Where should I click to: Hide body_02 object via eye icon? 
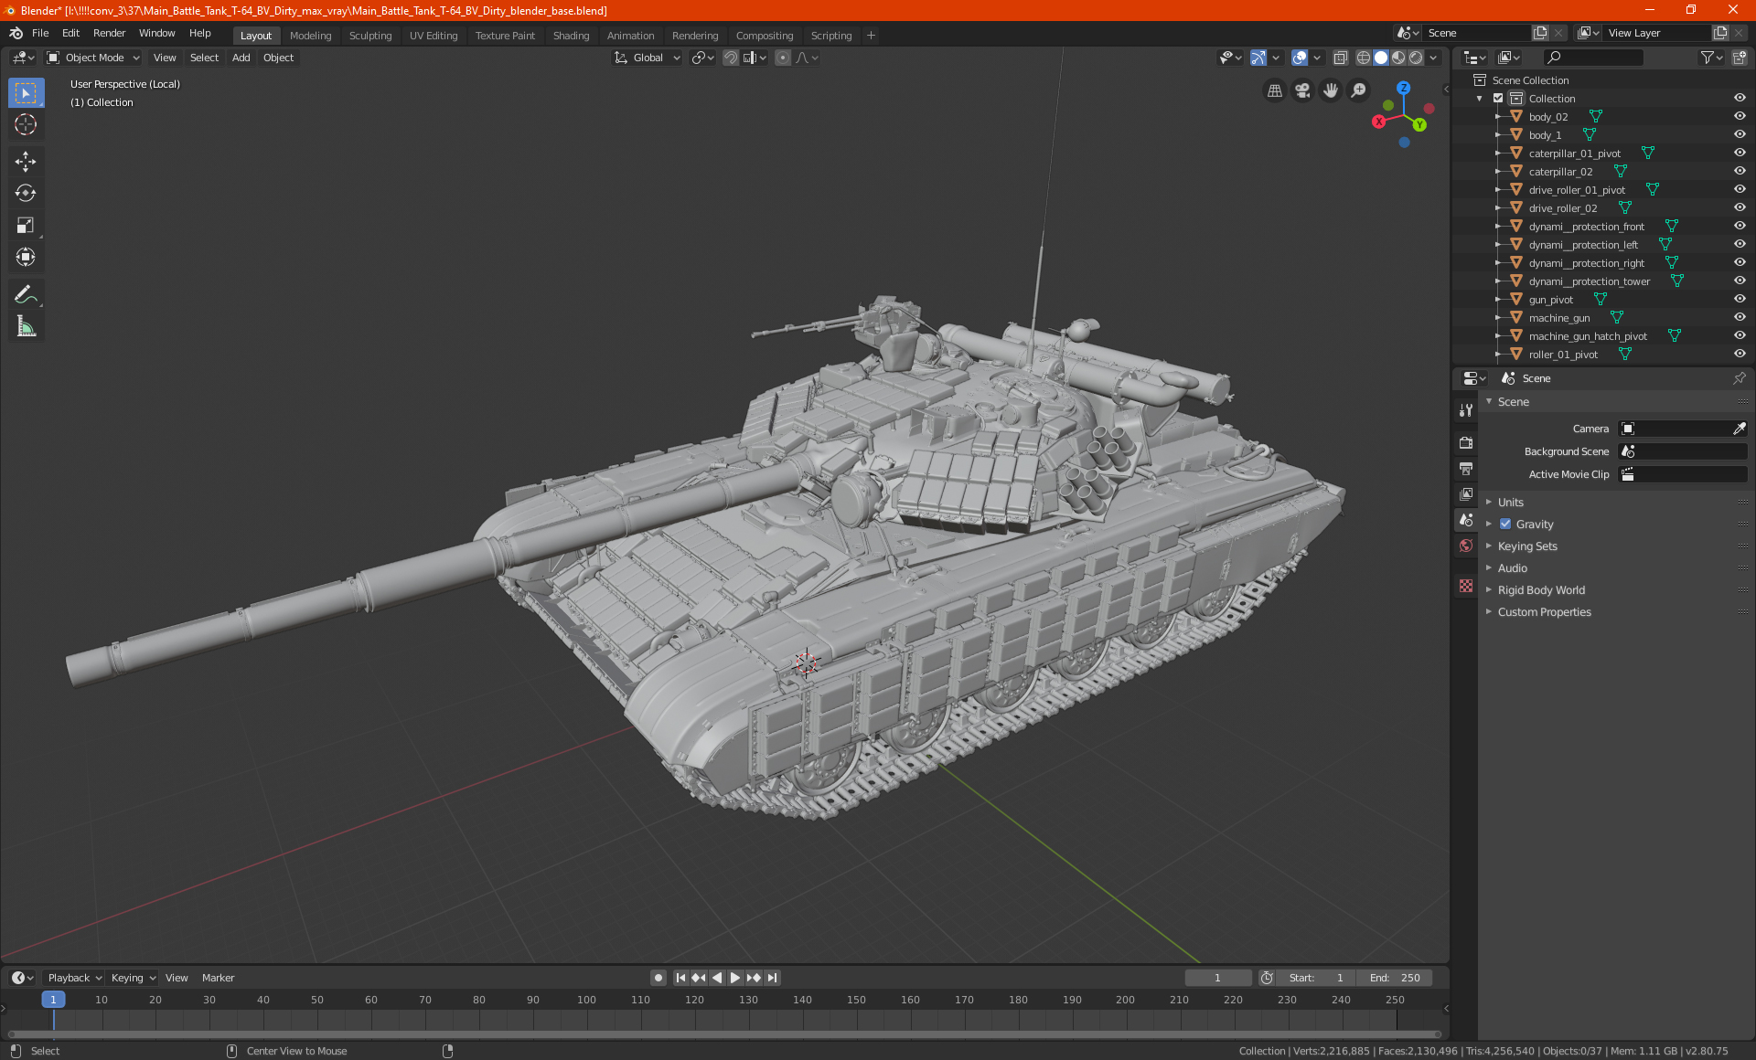point(1740,116)
